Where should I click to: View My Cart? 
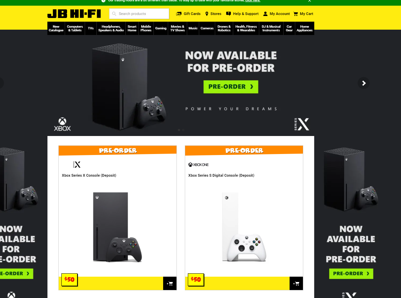[x=303, y=14]
